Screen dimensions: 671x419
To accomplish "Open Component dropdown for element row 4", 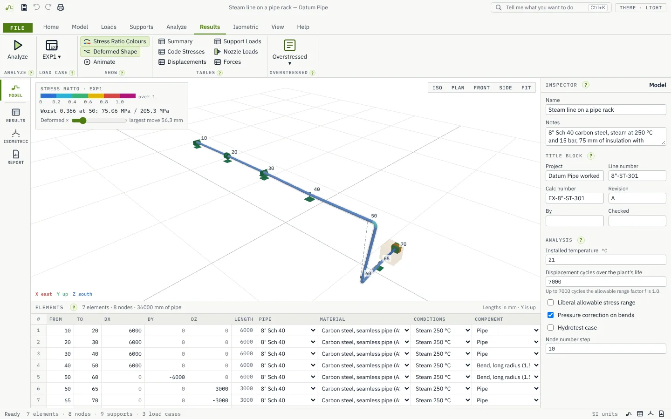I will click(x=507, y=365).
